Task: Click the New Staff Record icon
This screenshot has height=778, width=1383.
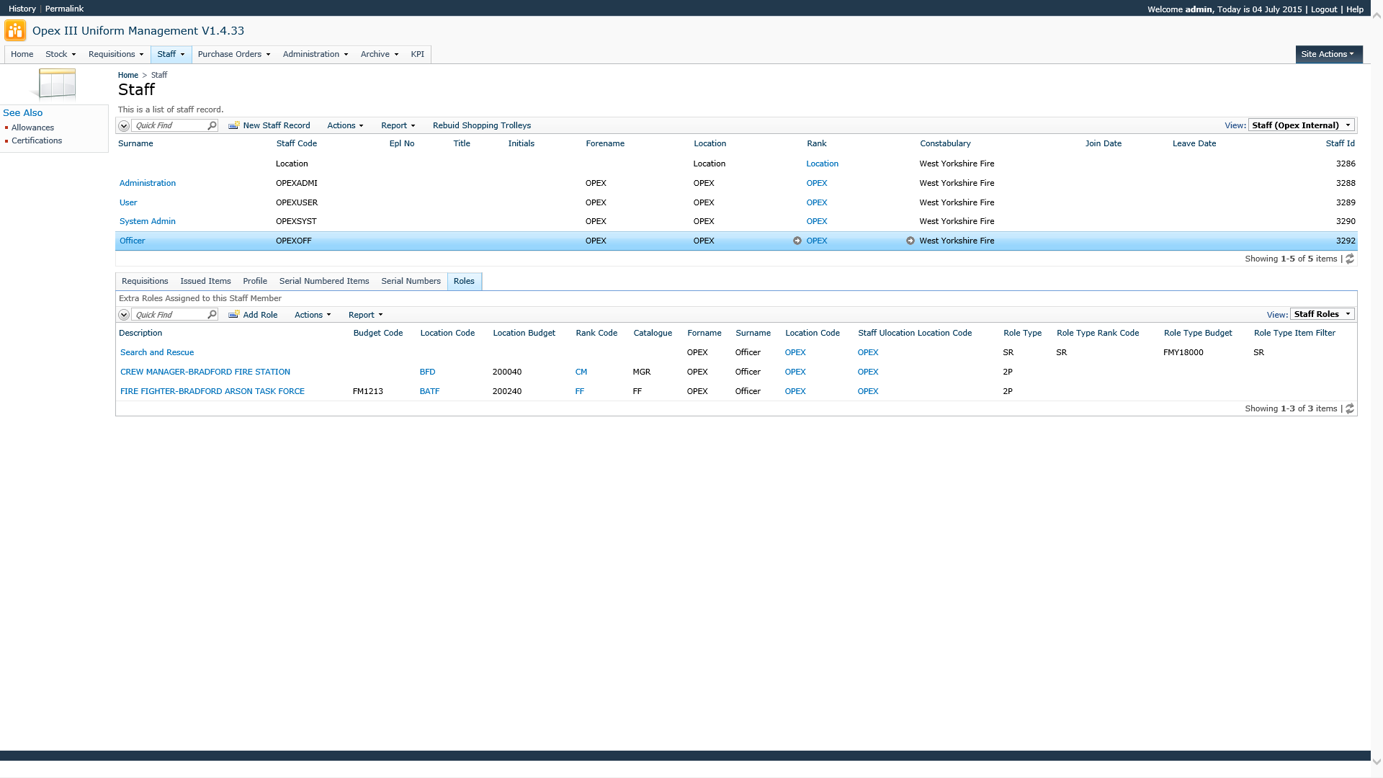Action: click(x=233, y=125)
